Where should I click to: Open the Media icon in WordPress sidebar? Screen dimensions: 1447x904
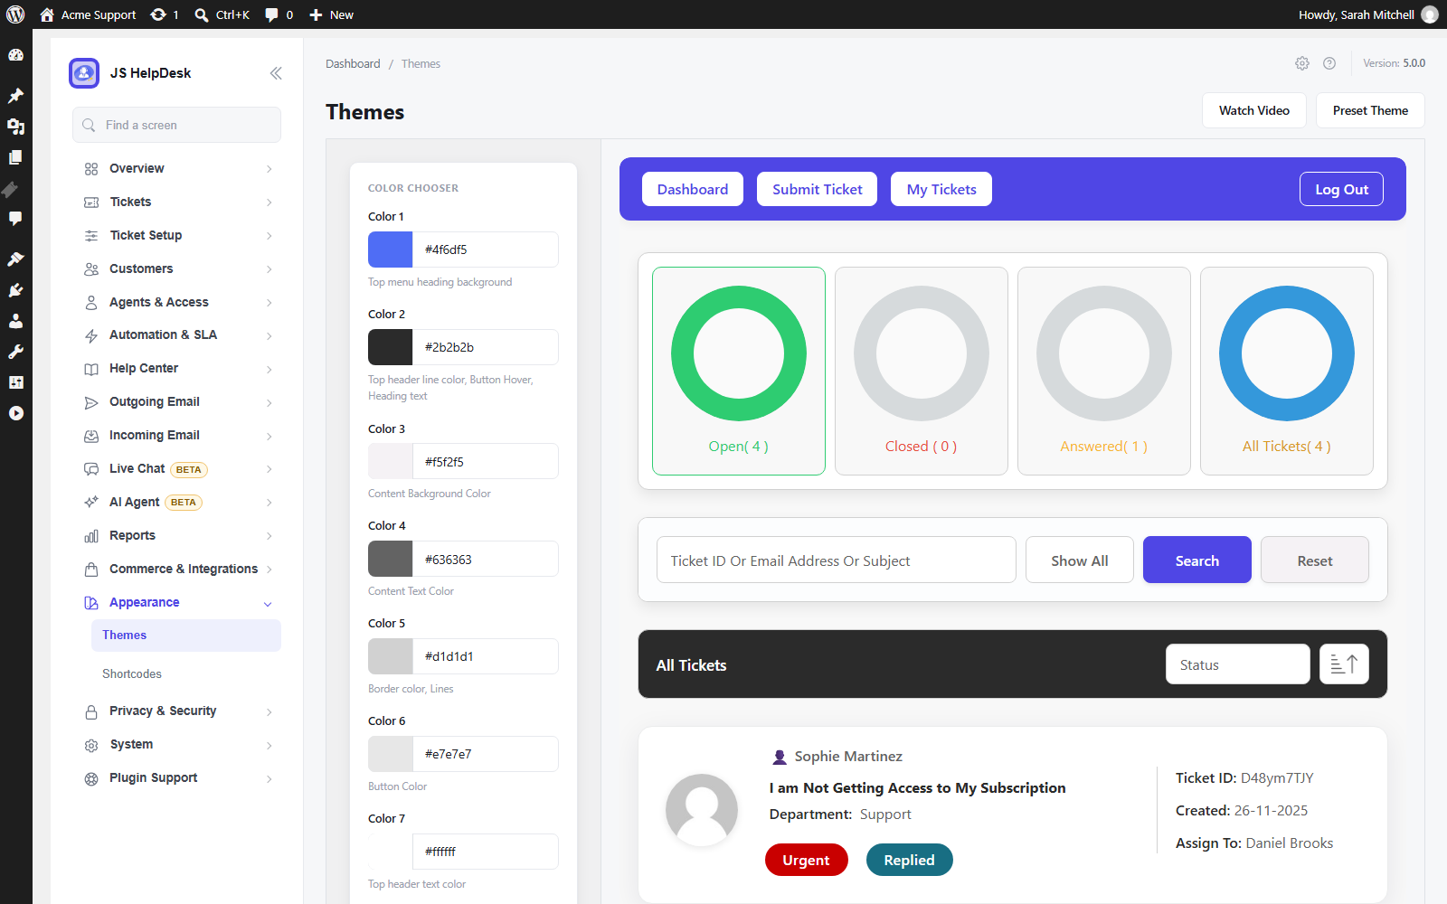pyautogui.click(x=15, y=127)
